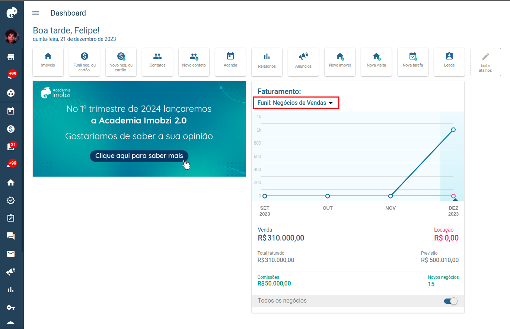The height and width of the screenshot is (329, 510).
Task: Click the round palette-like icon in sidebar
Action: (11, 93)
